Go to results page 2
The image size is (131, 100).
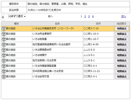[x=85, y=16]
